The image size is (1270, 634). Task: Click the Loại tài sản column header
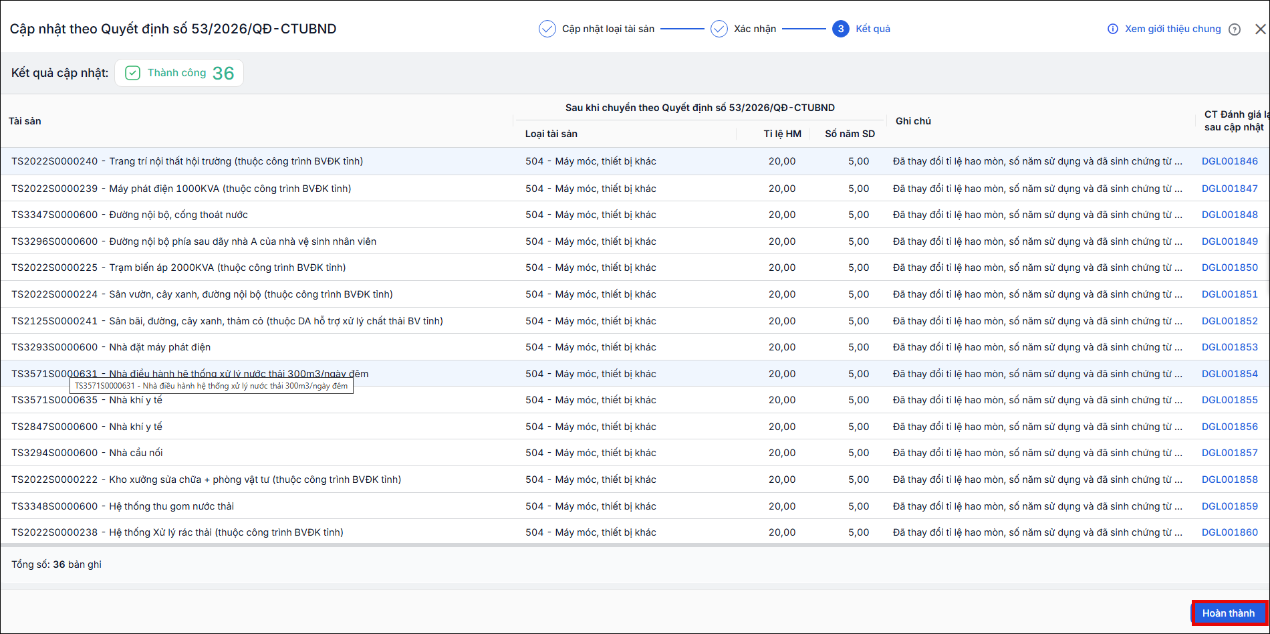coord(551,134)
